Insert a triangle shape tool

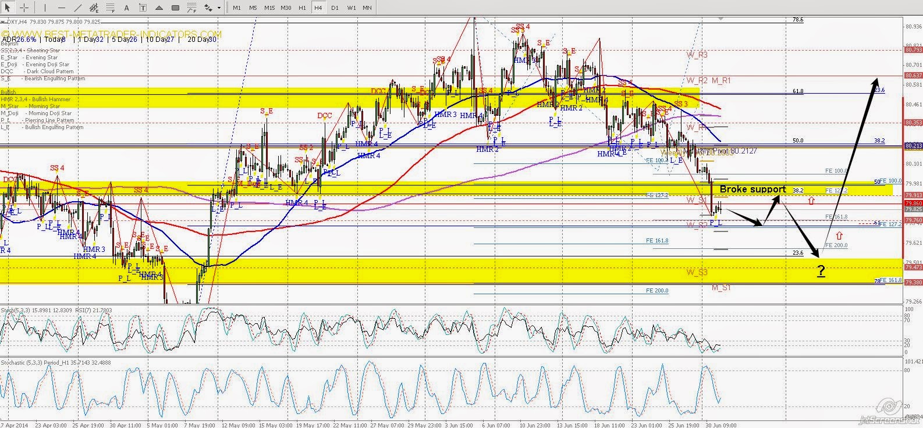pyautogui.click(x=159, y=8)
